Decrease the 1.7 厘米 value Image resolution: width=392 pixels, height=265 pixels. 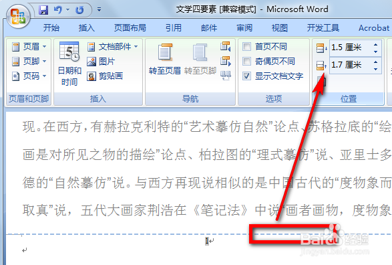coord(375,69)
